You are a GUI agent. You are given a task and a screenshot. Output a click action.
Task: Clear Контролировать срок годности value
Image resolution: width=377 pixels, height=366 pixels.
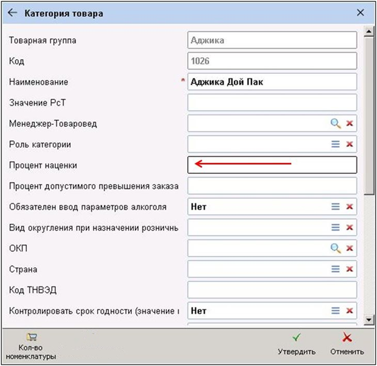click(x=350, y=311)
